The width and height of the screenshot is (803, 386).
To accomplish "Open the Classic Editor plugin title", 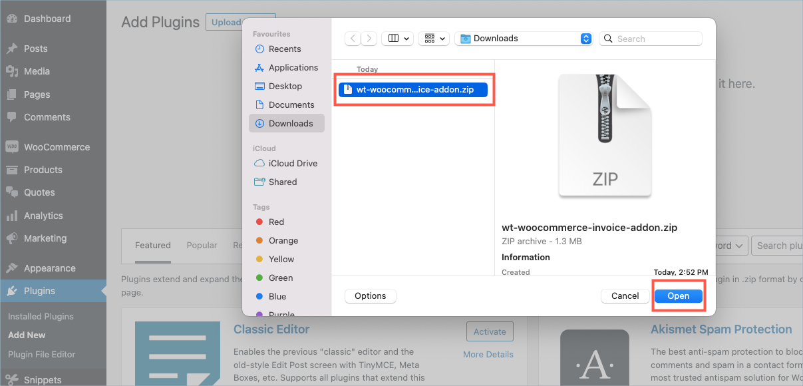I will (x=271, y=329).
